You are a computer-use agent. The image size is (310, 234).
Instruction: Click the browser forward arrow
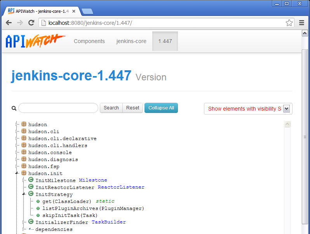pyautogui.click(x=20, y=23)
